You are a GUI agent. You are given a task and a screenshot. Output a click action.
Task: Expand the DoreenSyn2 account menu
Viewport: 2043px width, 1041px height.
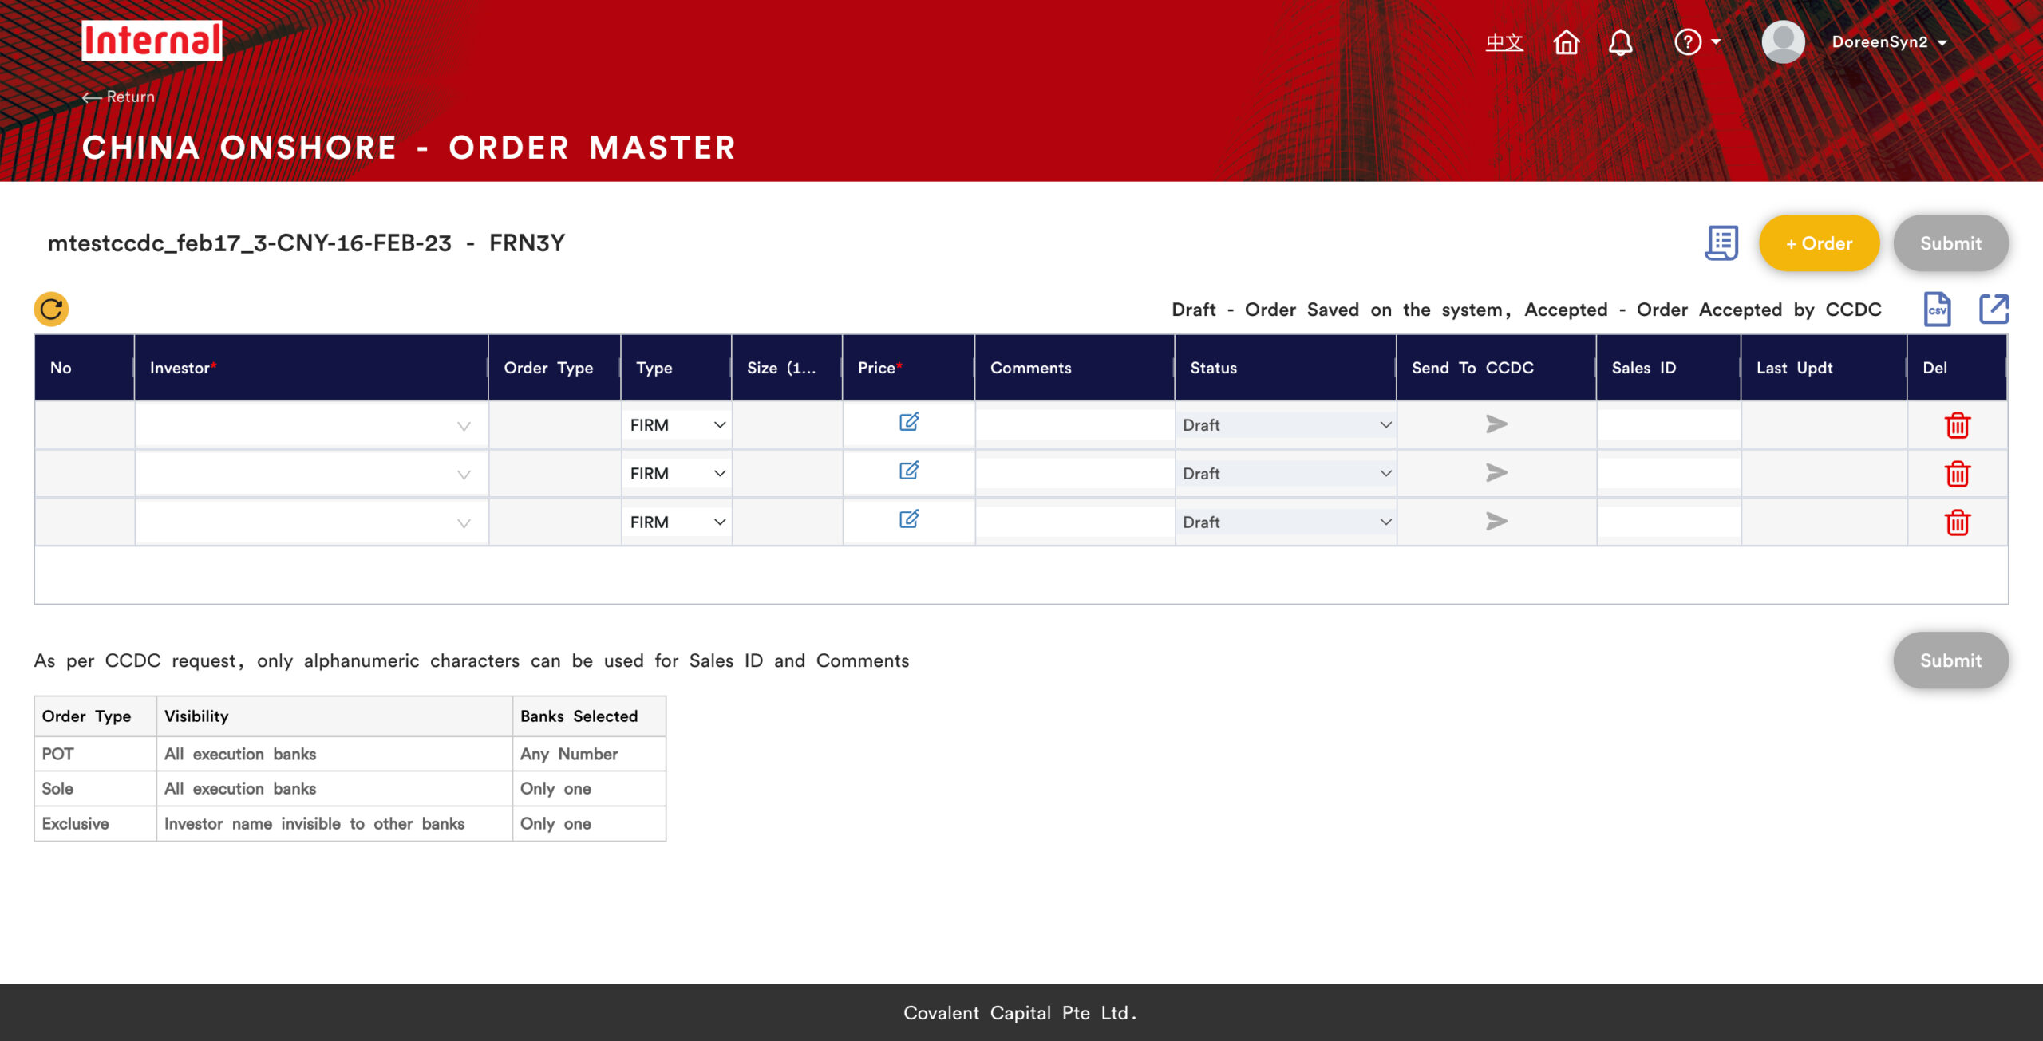pyautogui.click(x=1889, y=42)
